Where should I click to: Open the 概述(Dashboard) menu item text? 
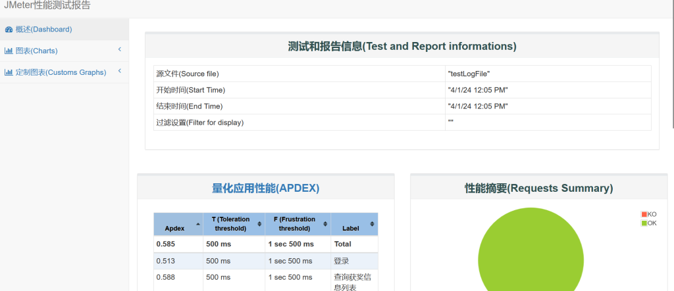(43, 30)
